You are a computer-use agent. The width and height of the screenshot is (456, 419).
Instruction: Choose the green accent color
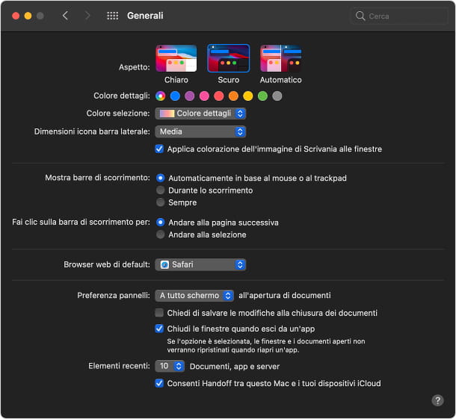tap(262, 96)
